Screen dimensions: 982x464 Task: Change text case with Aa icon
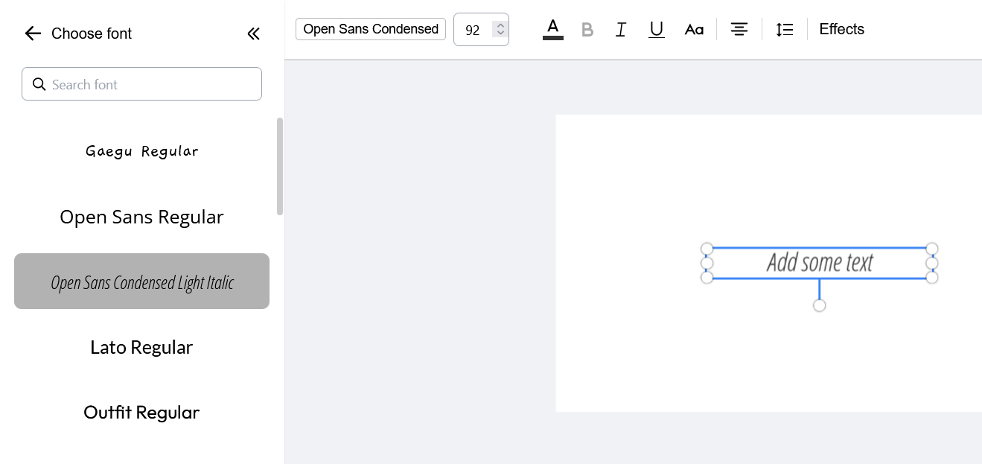coord(694,30)
